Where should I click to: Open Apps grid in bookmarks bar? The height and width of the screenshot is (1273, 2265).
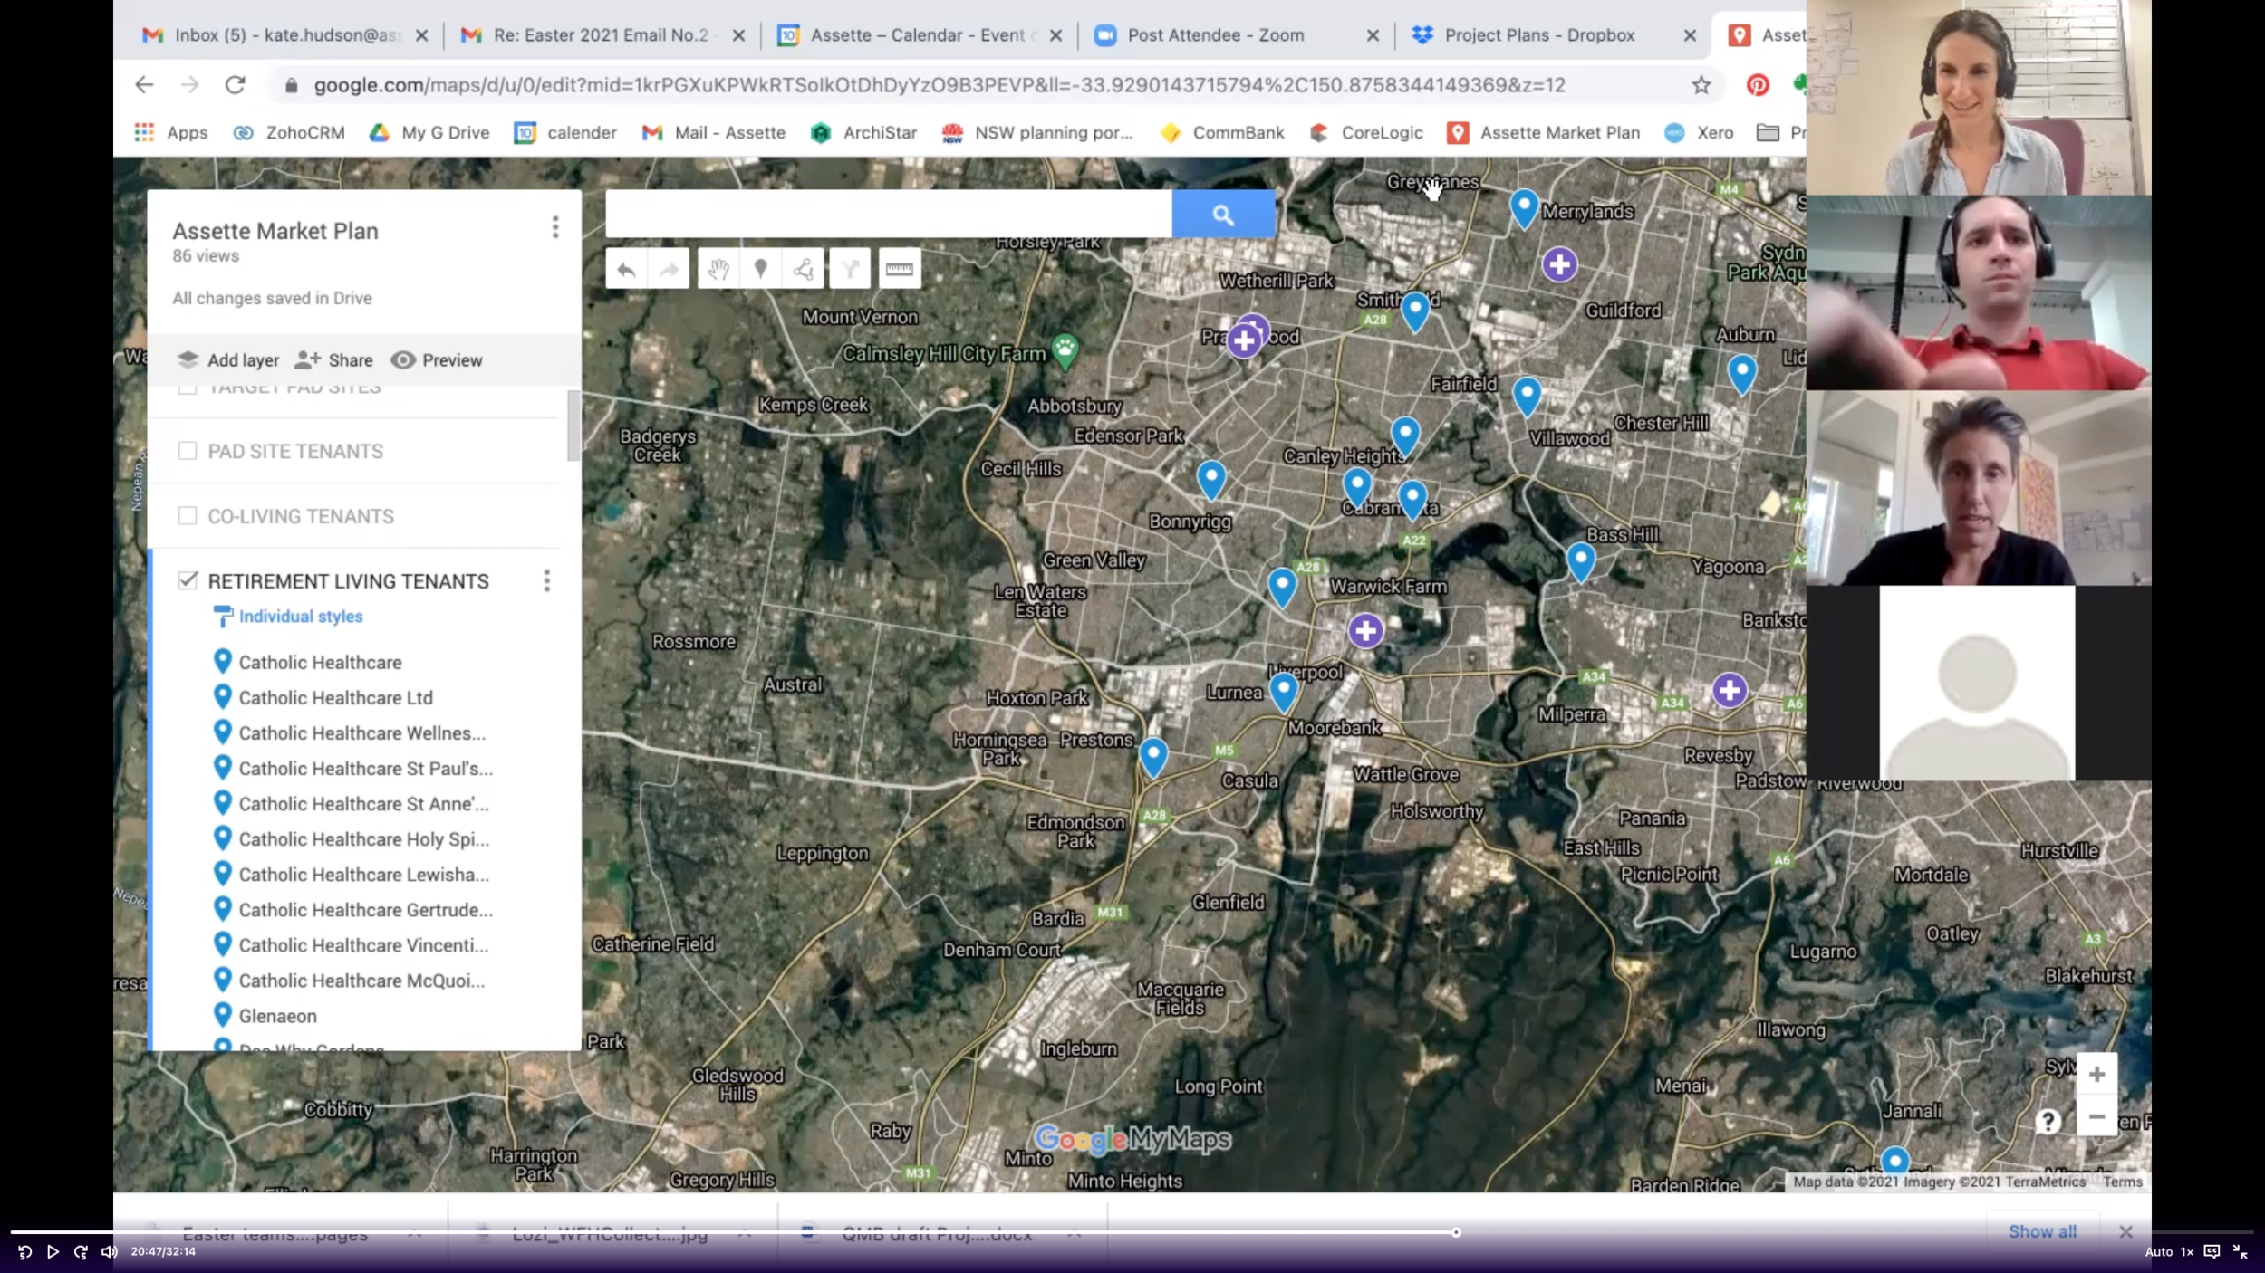coord(171,133)
